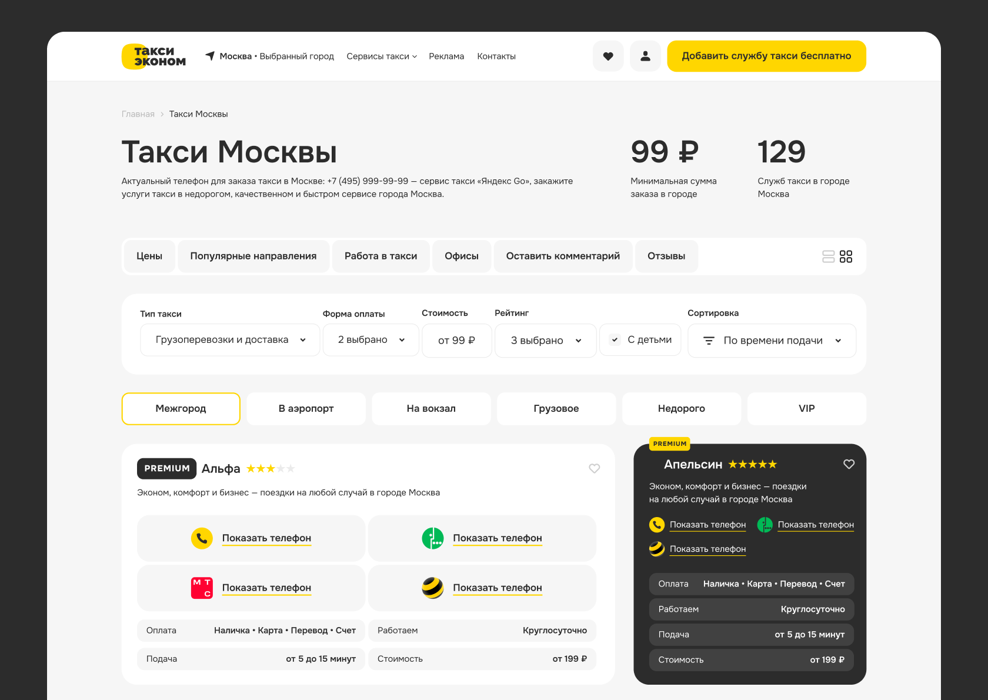Select the В аэропорт category button

[306, 409]
